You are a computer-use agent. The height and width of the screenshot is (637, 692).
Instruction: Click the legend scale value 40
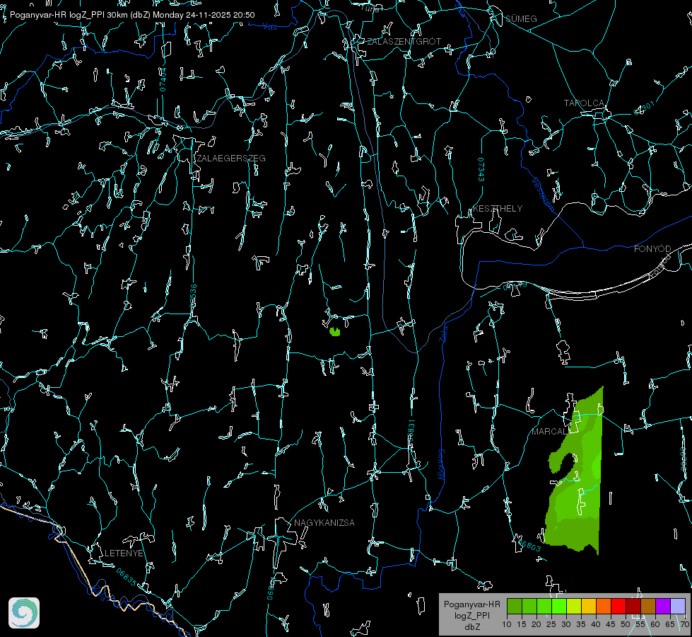(596, 625)
